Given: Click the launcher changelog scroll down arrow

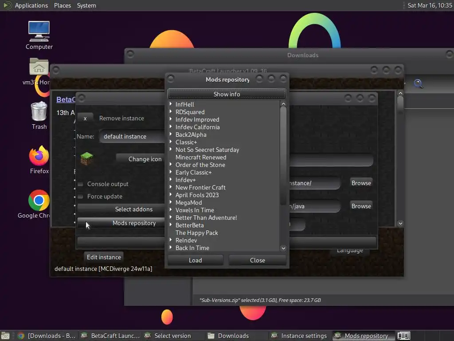Looking at the screenshot, I should pyautogui.click(x=400, y=223).
